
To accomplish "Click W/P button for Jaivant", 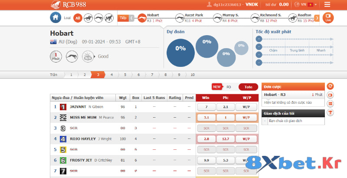I will [246, 107].
